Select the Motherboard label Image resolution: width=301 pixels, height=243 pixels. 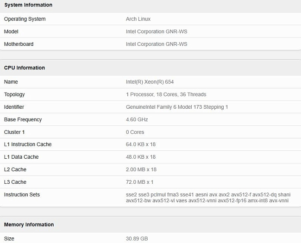19,44
